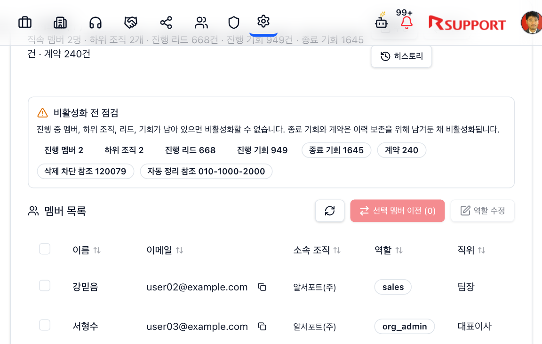Open the share network icon
Image resolution: width=542 pixels, height=344 pixels.
coord(166,22)
